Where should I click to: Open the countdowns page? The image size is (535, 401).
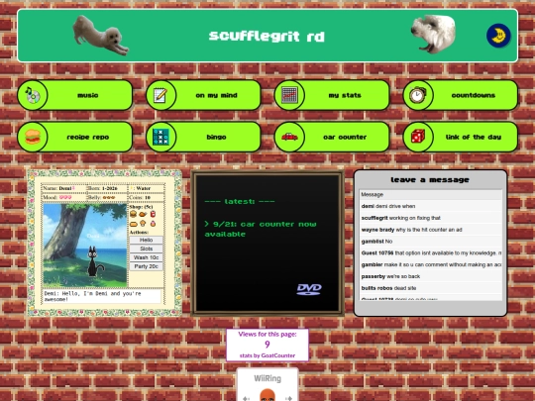pyautogui.click(x=461, y=95)
